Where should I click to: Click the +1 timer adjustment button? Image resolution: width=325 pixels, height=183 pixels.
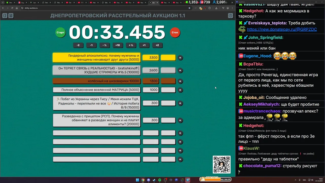click(x=144, y=45)
